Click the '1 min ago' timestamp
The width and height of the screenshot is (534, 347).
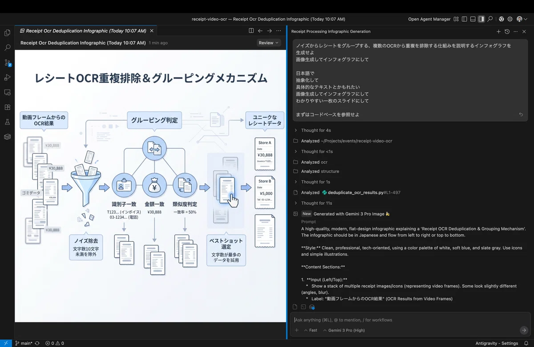[158, 43]
